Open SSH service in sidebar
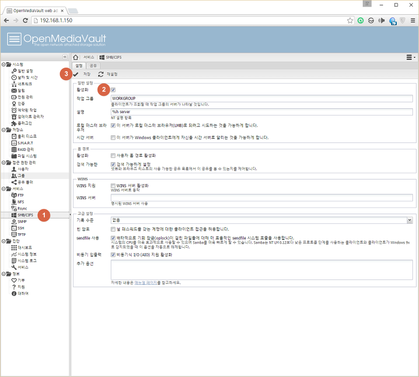 coord(18,228)
